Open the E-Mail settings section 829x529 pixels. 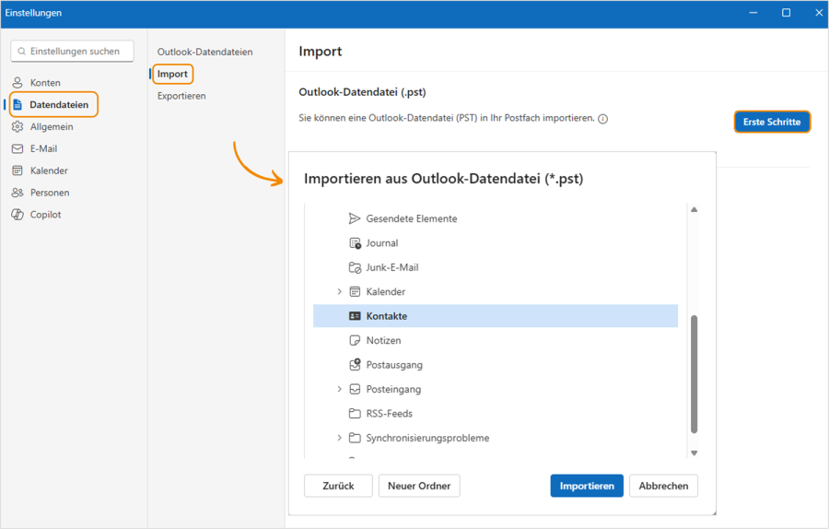(44, 148)
